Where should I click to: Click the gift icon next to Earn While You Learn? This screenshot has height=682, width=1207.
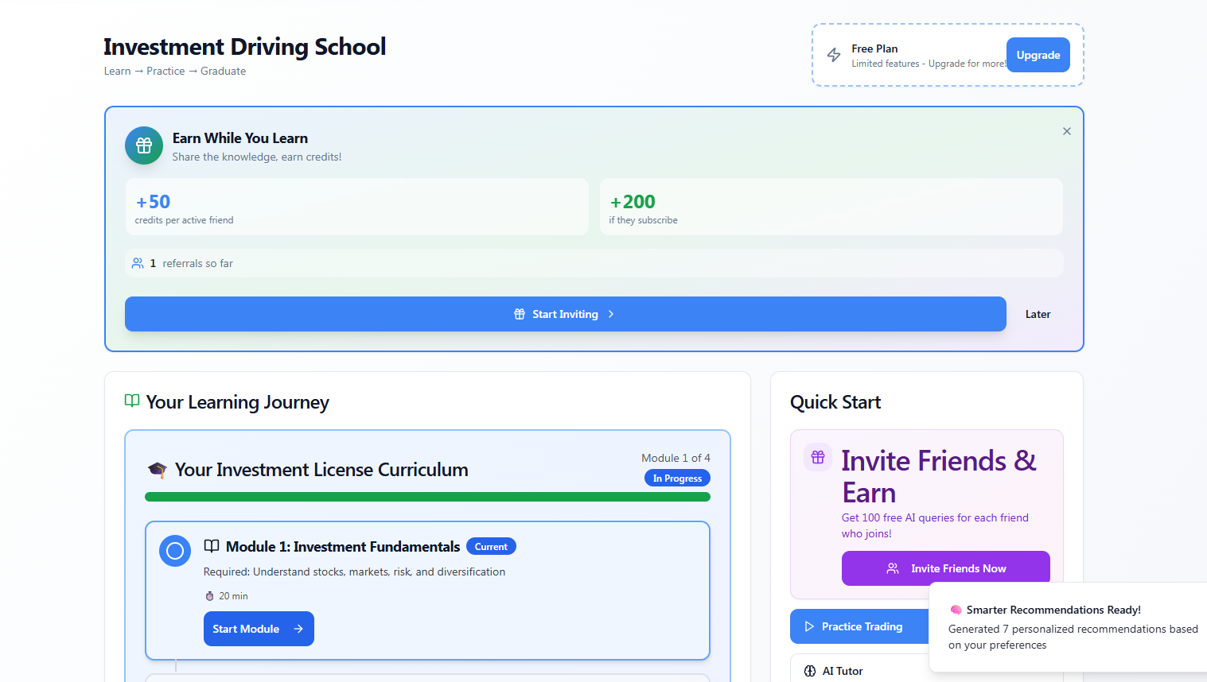click(x=144, y=145)
